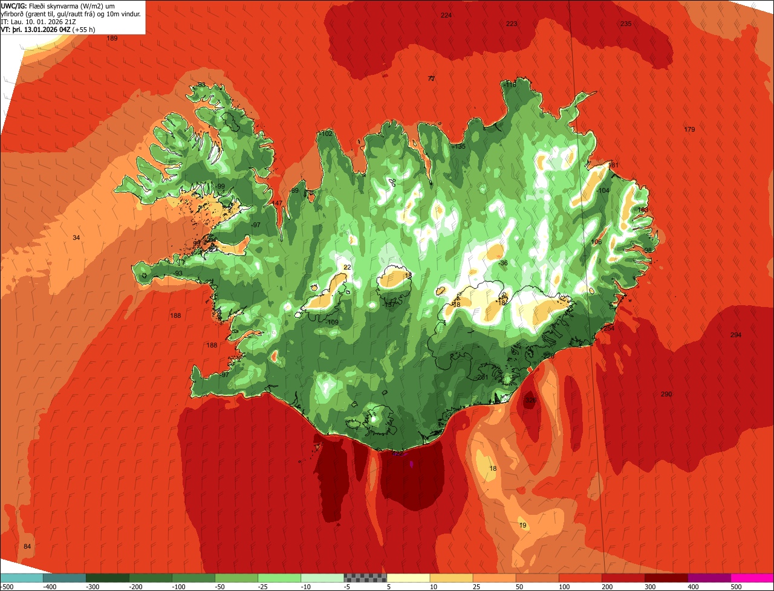Select the -50 to -25 light green swatch
774x591 pixels.
coord(236,578)
